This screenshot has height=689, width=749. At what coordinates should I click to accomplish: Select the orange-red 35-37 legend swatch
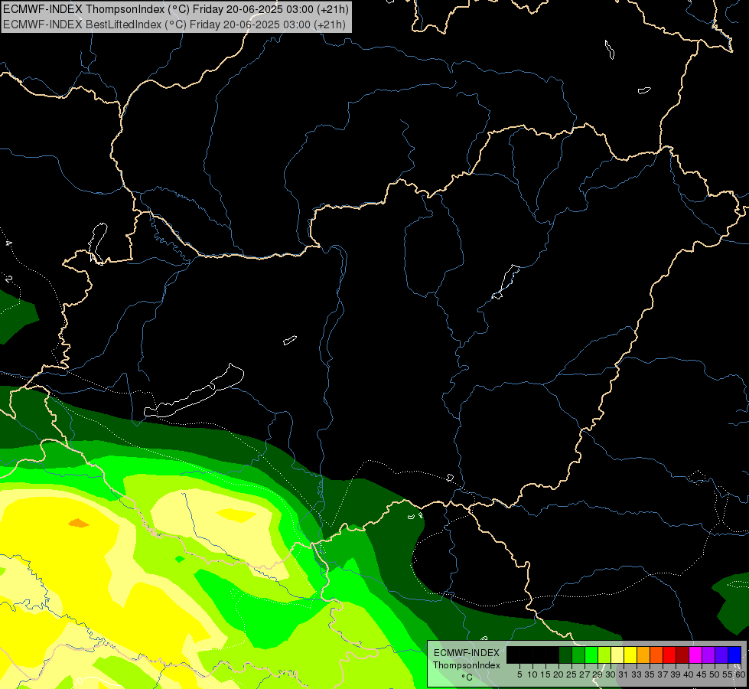tap(656, 655)
